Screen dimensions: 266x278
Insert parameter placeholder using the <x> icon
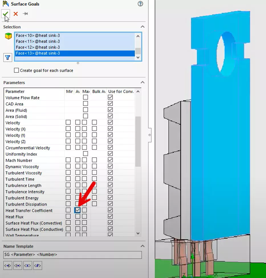[x=27, y=265]
